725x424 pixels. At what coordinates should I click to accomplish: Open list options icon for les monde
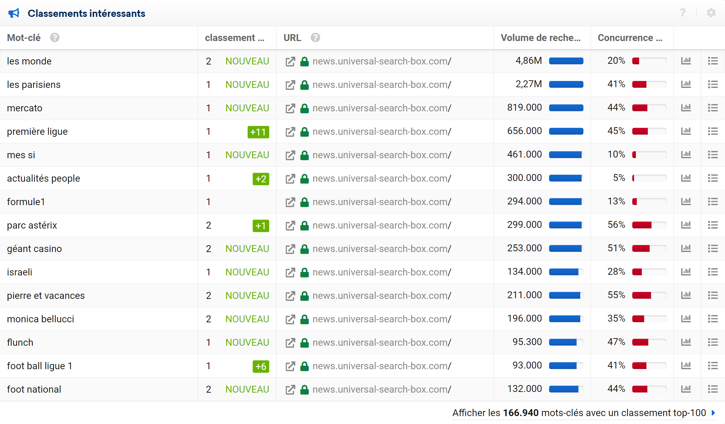coord(713,61)
